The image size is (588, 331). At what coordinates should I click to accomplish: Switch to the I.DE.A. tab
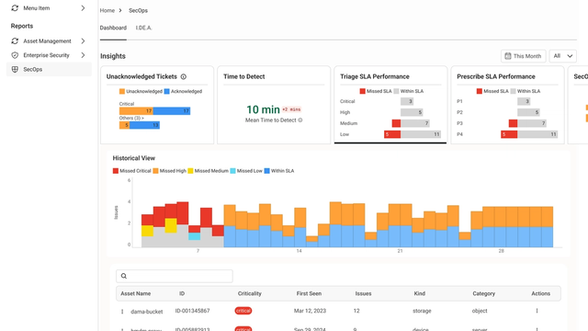click(143, 28)
